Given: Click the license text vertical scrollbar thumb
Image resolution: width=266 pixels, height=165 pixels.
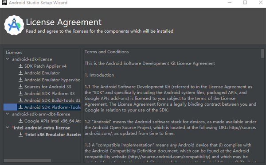Looking at the screenshot, I should 262,54.
